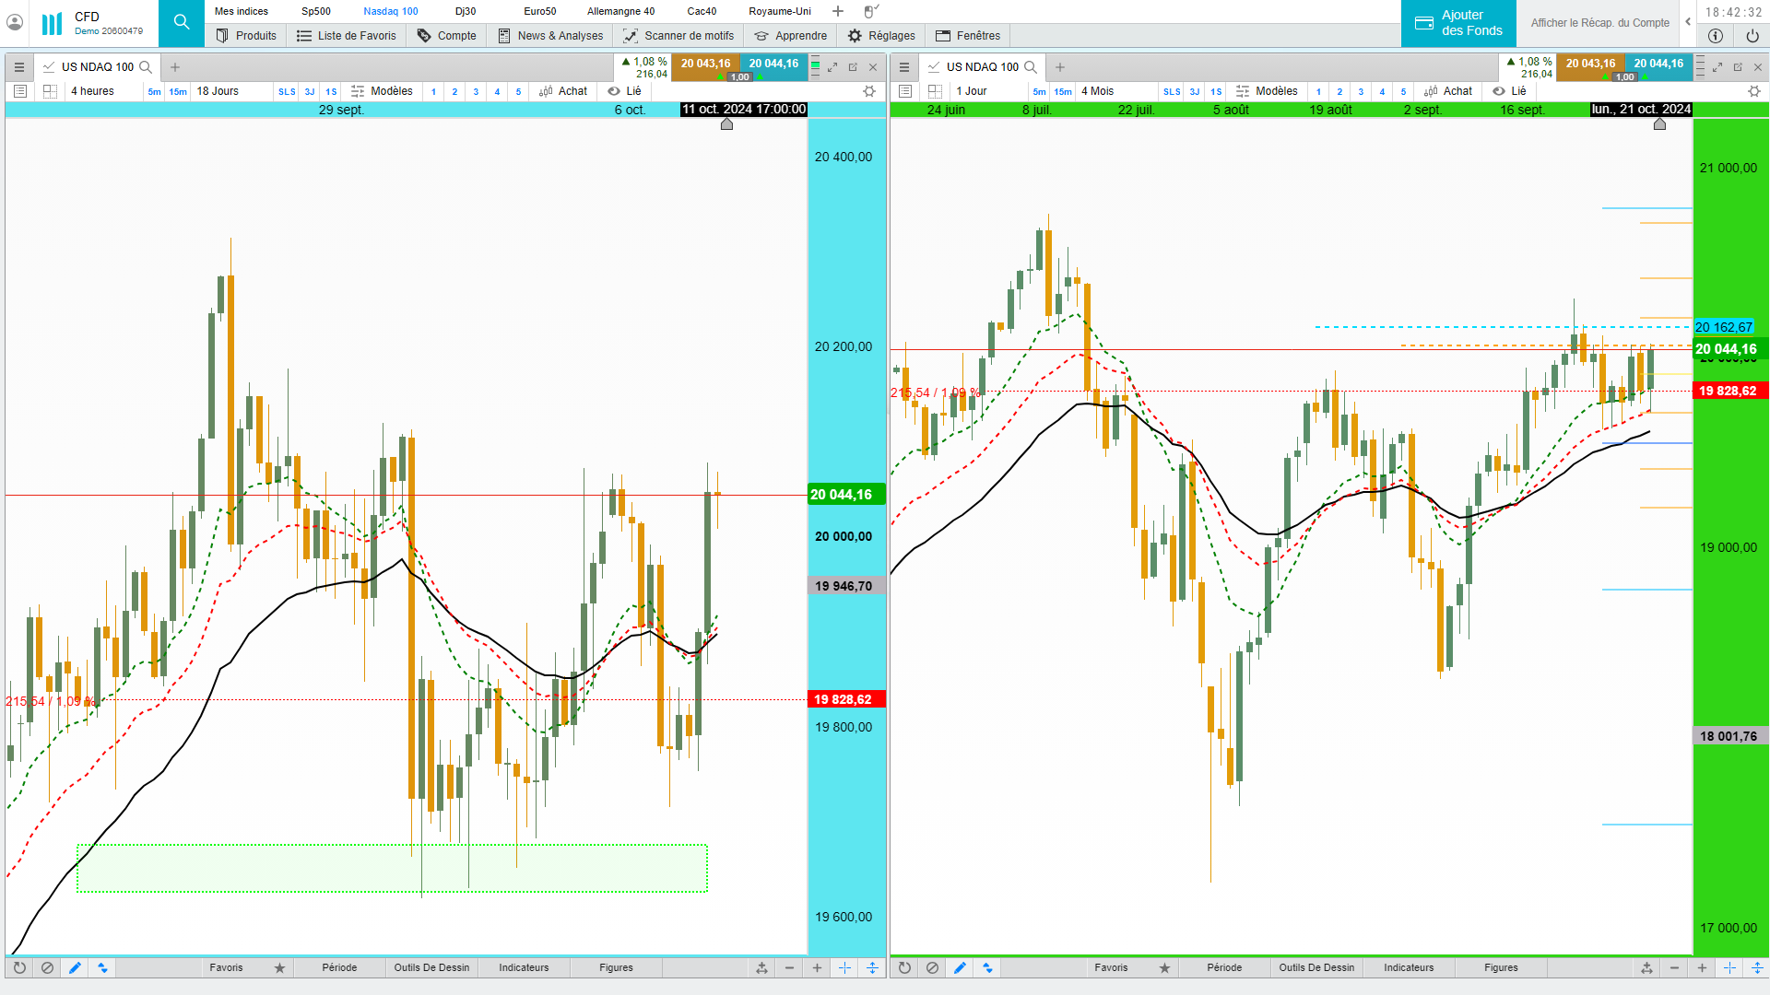Click the search magnifier icon in top bar
The height and width of the screenshot is (995, 1770).
click(x=182, y=22)
